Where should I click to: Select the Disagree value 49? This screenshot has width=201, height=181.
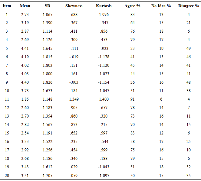point(189,48)
